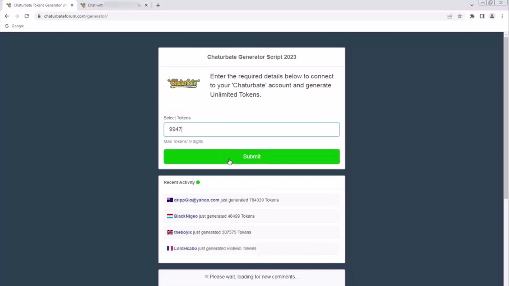Click the address bar URL
This screenshot has height=286, width=509.
[x=76, y=16]
